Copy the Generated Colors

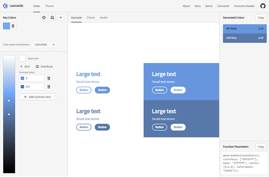pyautogui.click(x=261, y=18)
